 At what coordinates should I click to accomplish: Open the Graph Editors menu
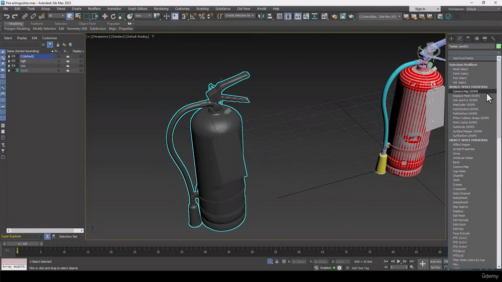point(138,9)
